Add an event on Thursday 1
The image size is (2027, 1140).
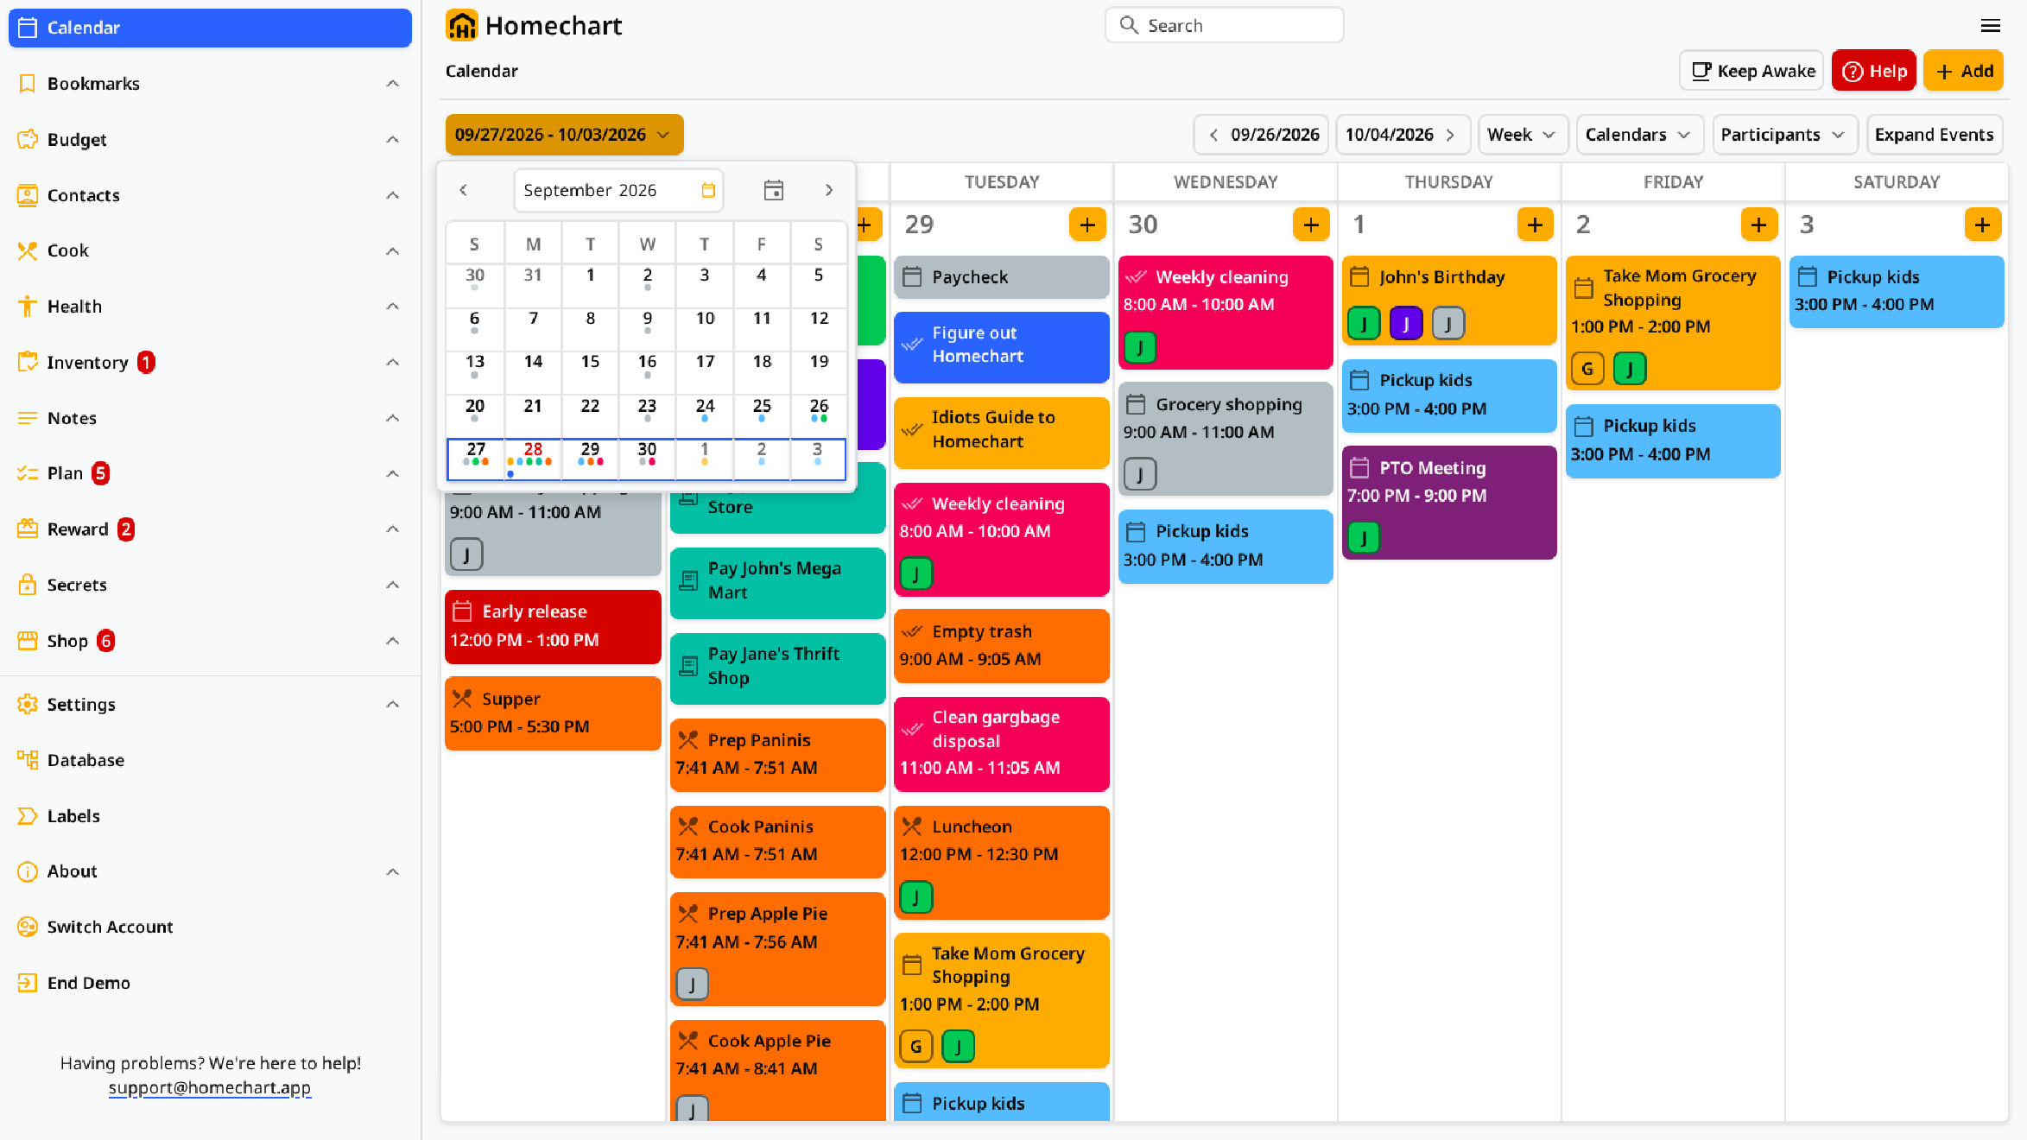[1535, 225]
